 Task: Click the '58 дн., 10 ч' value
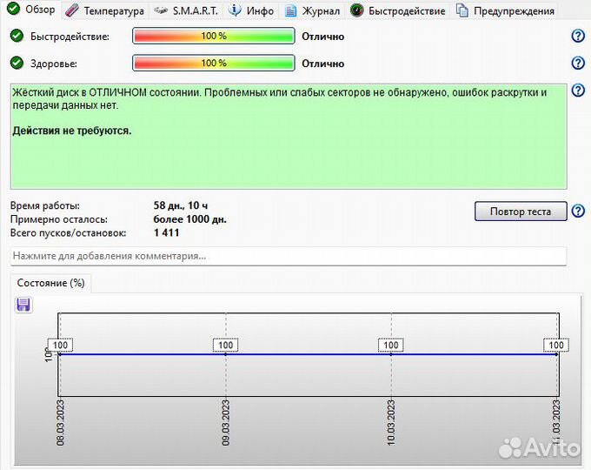[181, 205]
